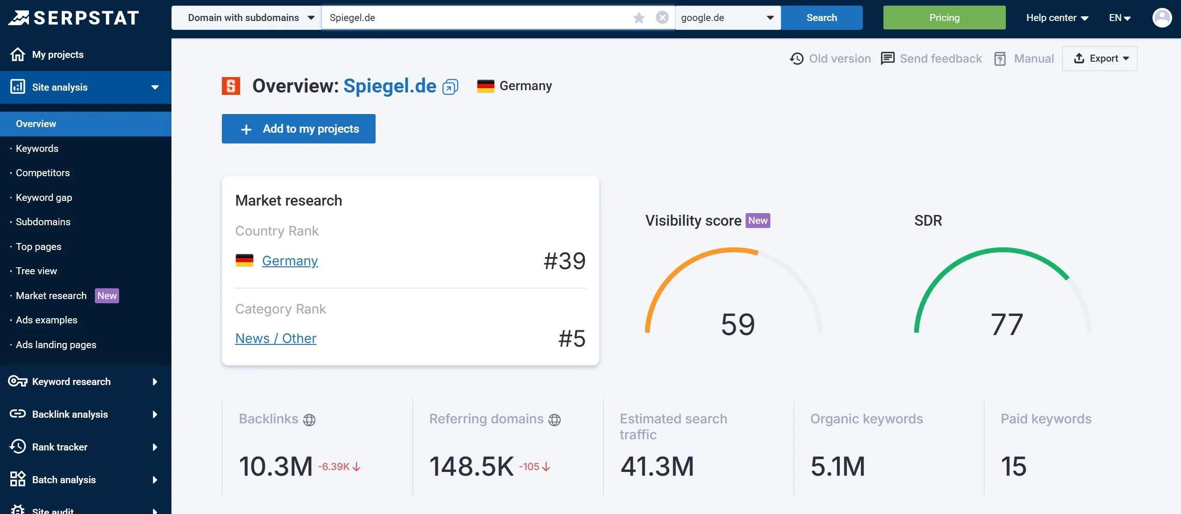The image size is (1181, 514).
Task: Click the Site audit bug icon
Action: (x=18, y=509)
